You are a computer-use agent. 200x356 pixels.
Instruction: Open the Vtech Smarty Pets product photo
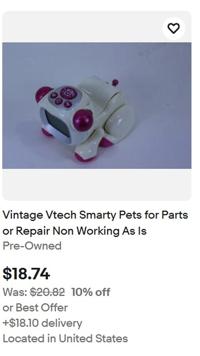pyautogui.click(x=97, y=106)
